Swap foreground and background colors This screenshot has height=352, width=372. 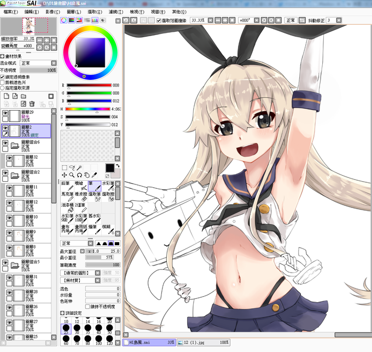point(118,166)
